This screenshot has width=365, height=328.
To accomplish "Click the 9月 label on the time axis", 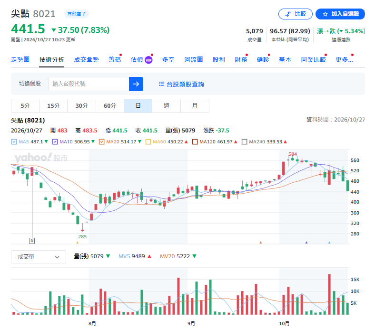I will click(191, 323).
